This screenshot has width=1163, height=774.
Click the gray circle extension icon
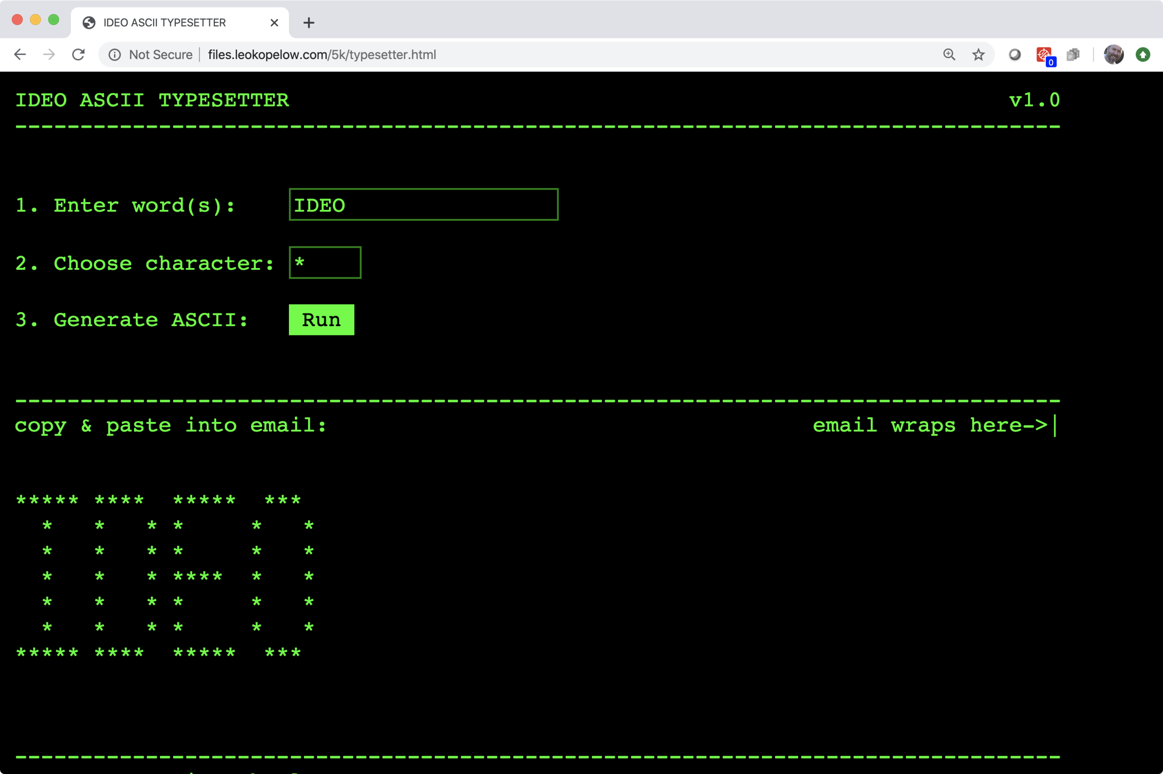[1015, 54]
